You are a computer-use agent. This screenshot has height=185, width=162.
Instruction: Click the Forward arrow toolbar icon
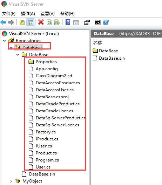11,22
